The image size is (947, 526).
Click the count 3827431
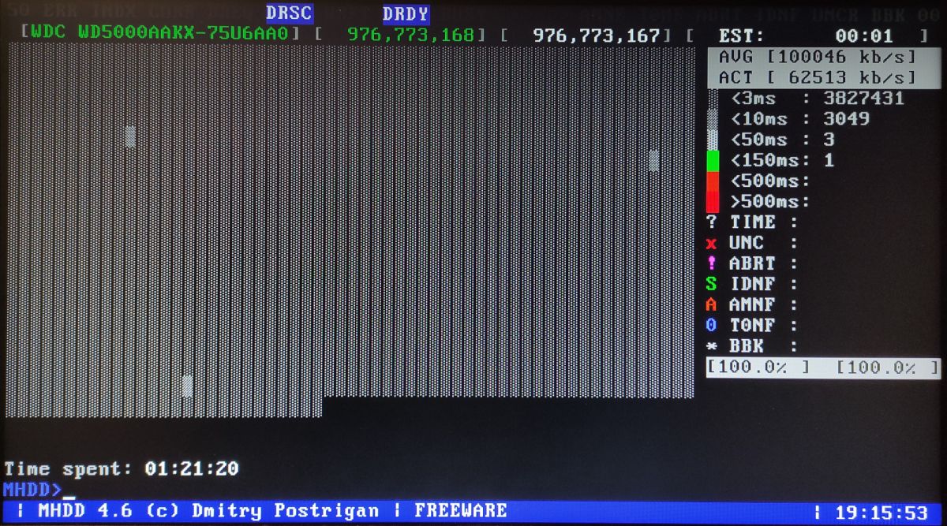[863, 99]
